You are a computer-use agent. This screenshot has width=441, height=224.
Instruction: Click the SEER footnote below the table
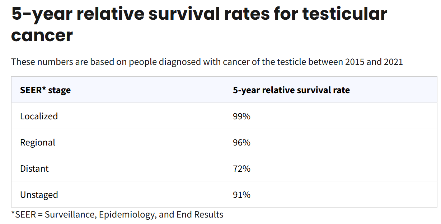(117, 215)
